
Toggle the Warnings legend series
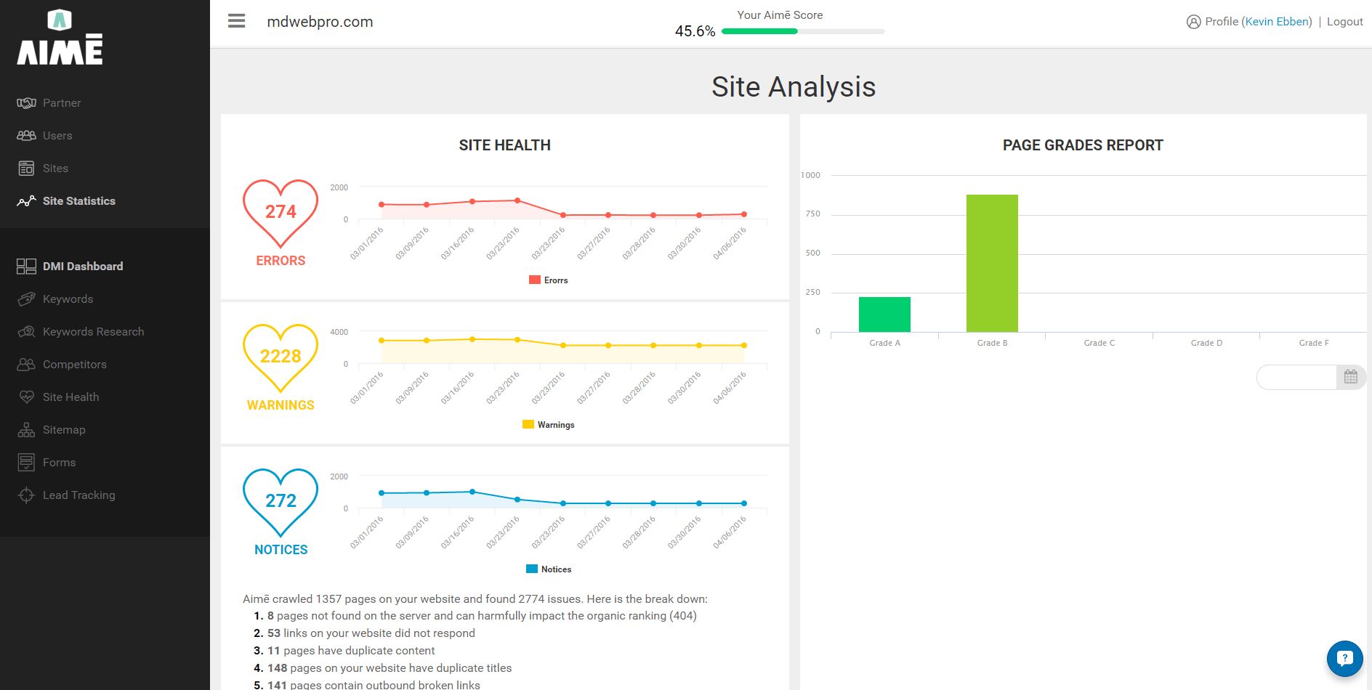549,425
